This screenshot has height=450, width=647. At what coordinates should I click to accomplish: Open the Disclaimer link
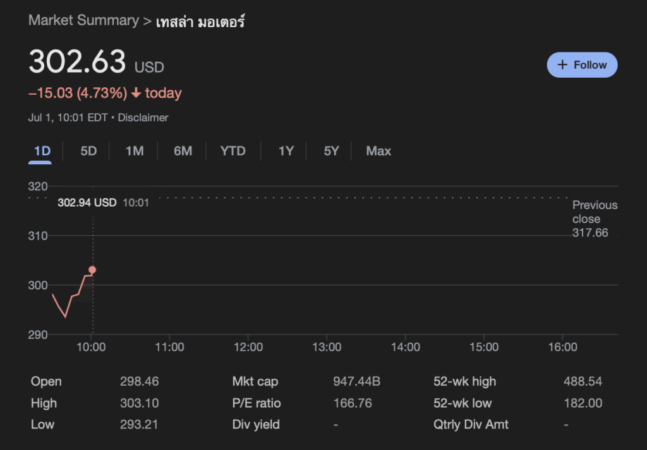[143, 118]
